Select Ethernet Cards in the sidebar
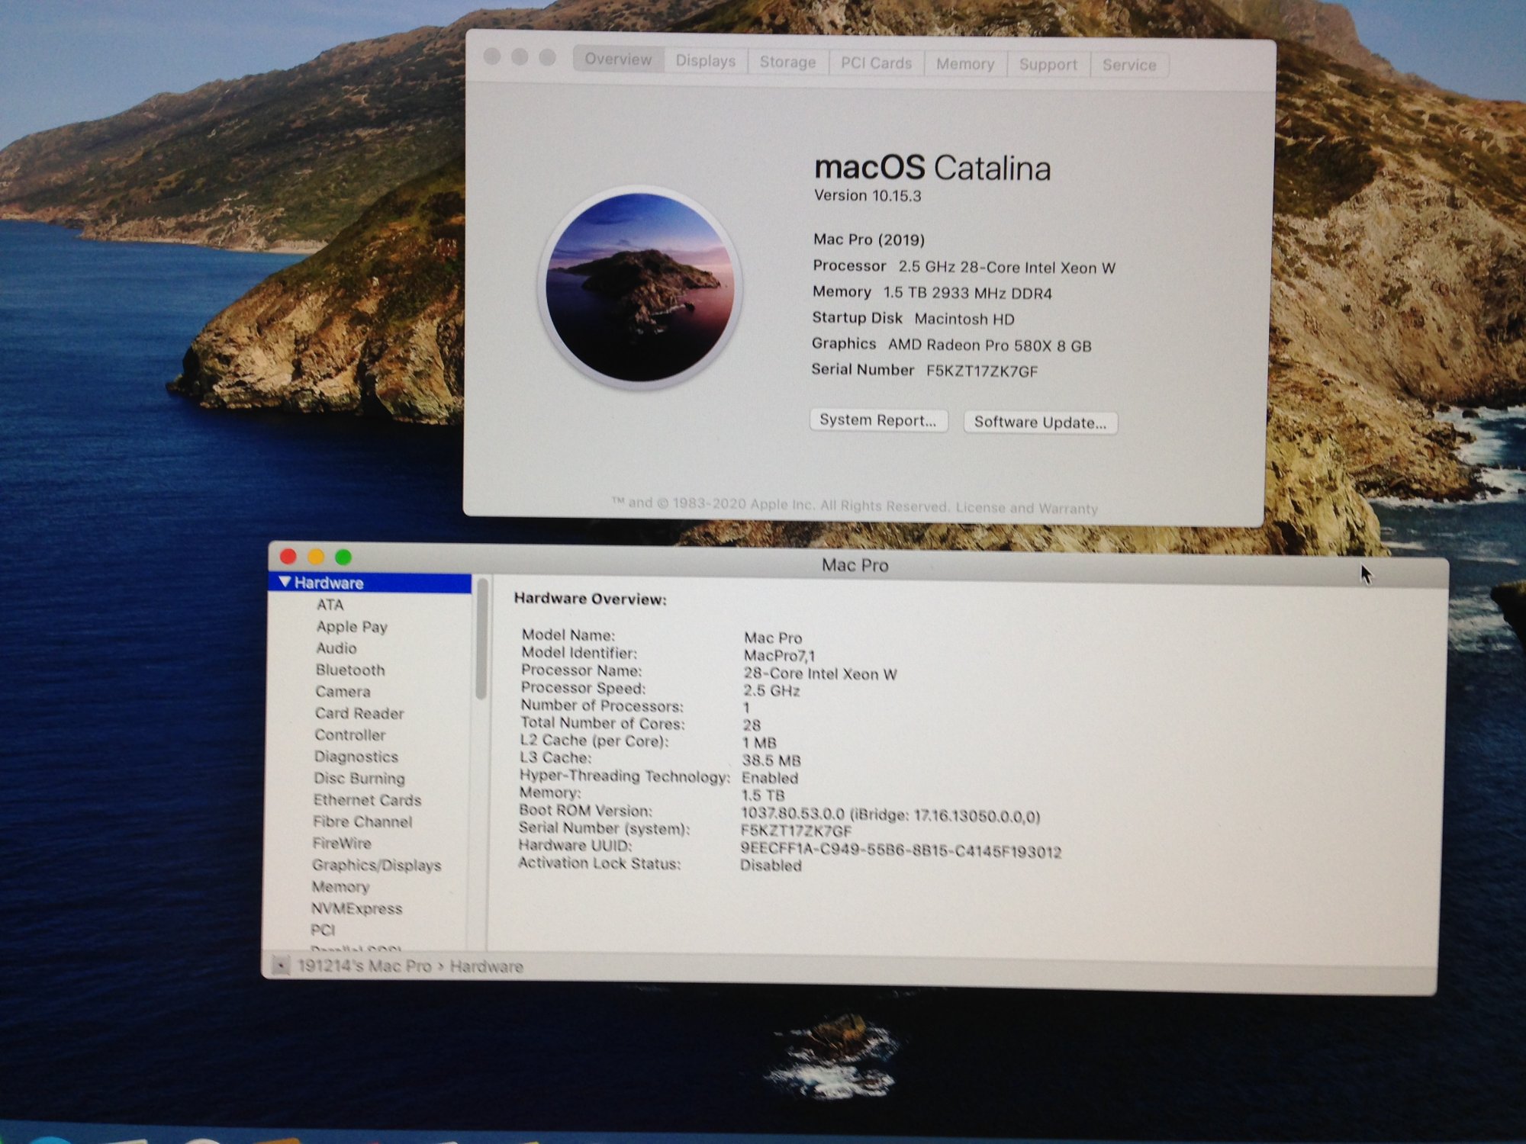This screenshot has height=1144, width=1526. pyautogui.click(x=367, y=800)
